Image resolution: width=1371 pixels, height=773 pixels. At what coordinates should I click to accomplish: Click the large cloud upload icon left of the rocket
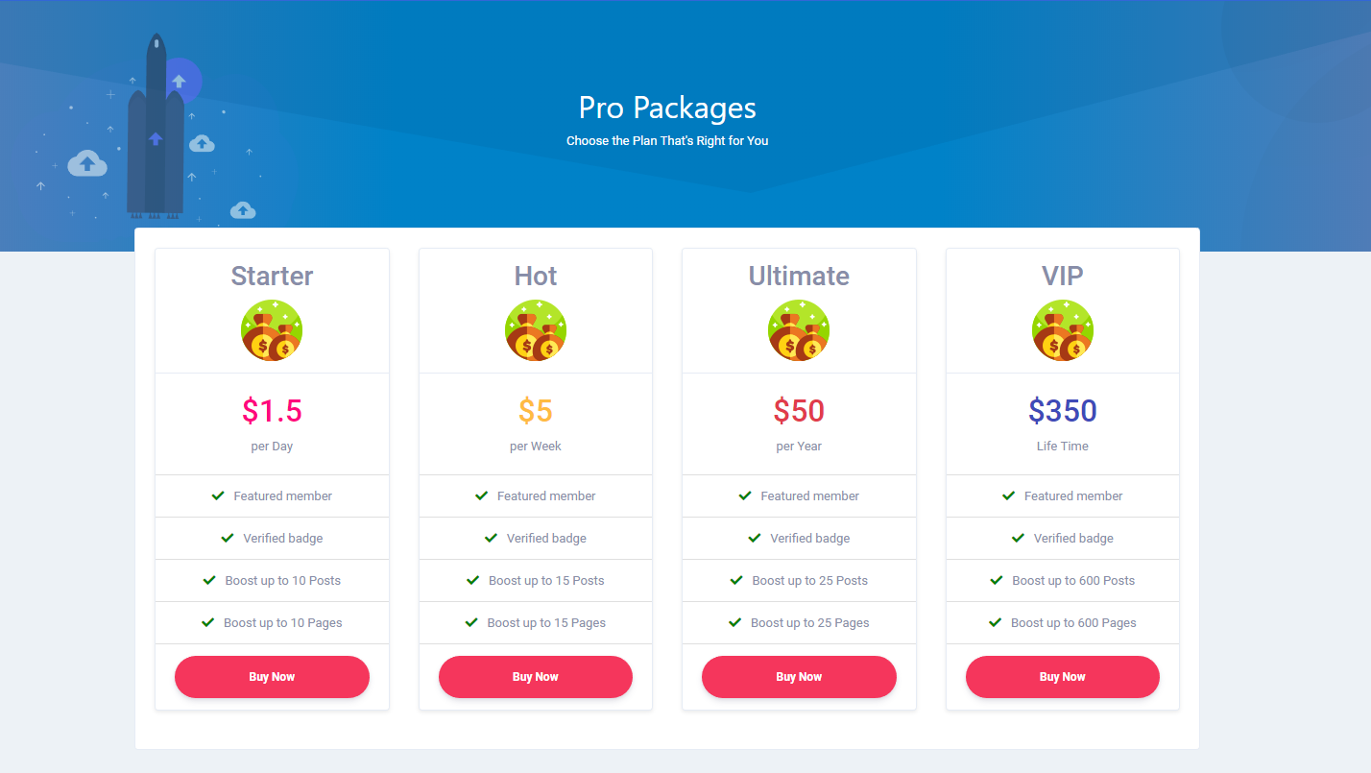coord(87,162)
